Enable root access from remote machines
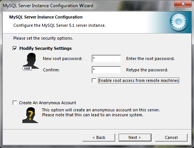The image size is (194, 148). [94, 80]
